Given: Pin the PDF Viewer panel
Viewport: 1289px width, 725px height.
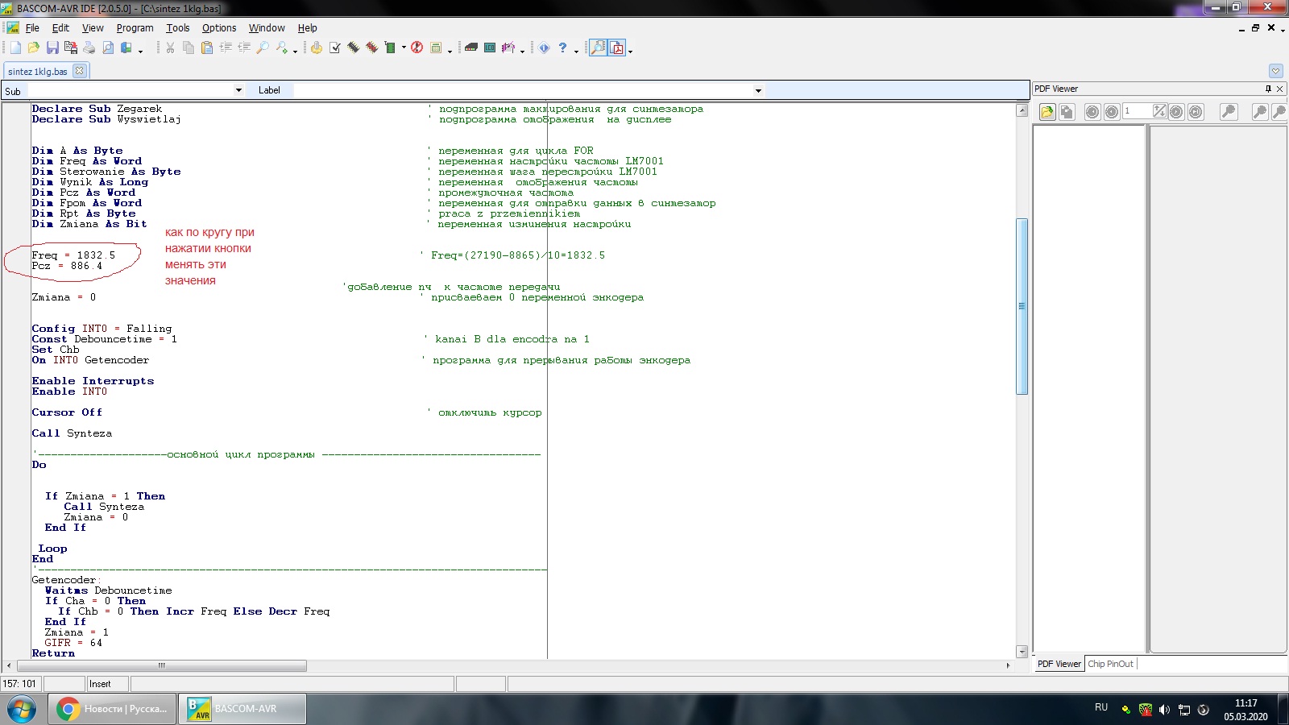Looking at the screenshot, I should [1268, 89].
